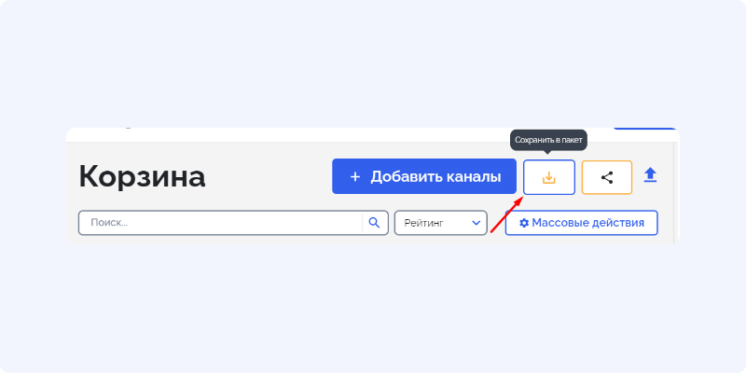Click the orange save-to-package download icon
746x373 pixels.
549,177
